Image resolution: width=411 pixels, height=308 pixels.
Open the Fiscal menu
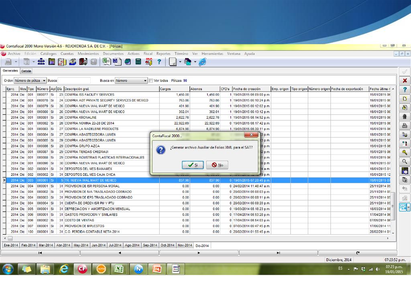pos(148,54)
